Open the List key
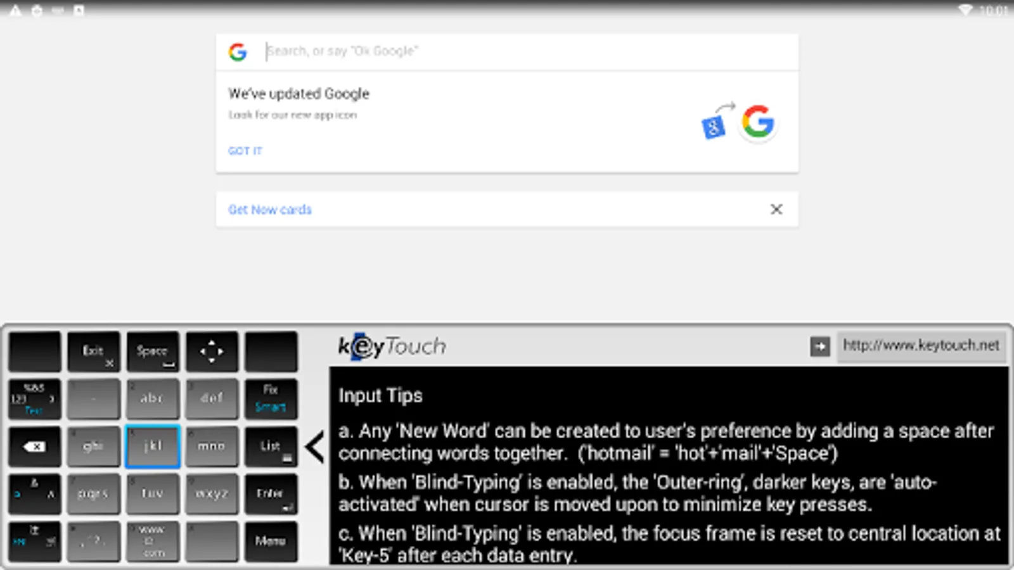 (x=271, y=446)
